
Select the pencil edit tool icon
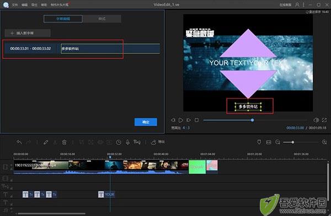[46, 142]
